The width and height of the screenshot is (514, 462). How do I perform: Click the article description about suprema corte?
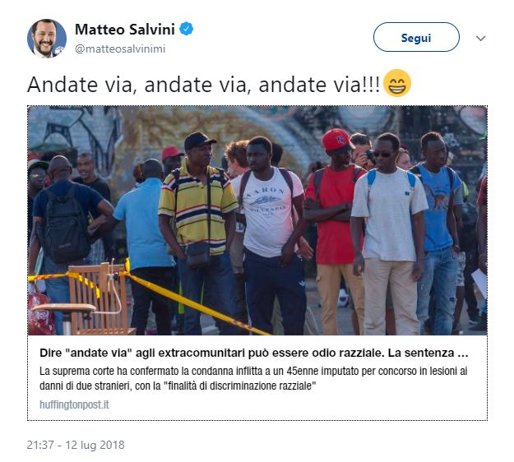(x=253, y=378)
